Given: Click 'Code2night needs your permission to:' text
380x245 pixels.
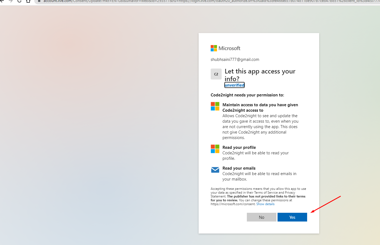Looking at the screenshot, I should pyautogui.click(x=247, y=95).
